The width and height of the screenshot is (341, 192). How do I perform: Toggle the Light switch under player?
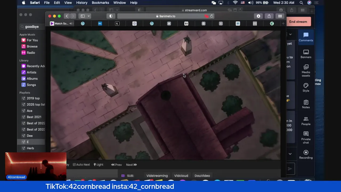point(98,165)
